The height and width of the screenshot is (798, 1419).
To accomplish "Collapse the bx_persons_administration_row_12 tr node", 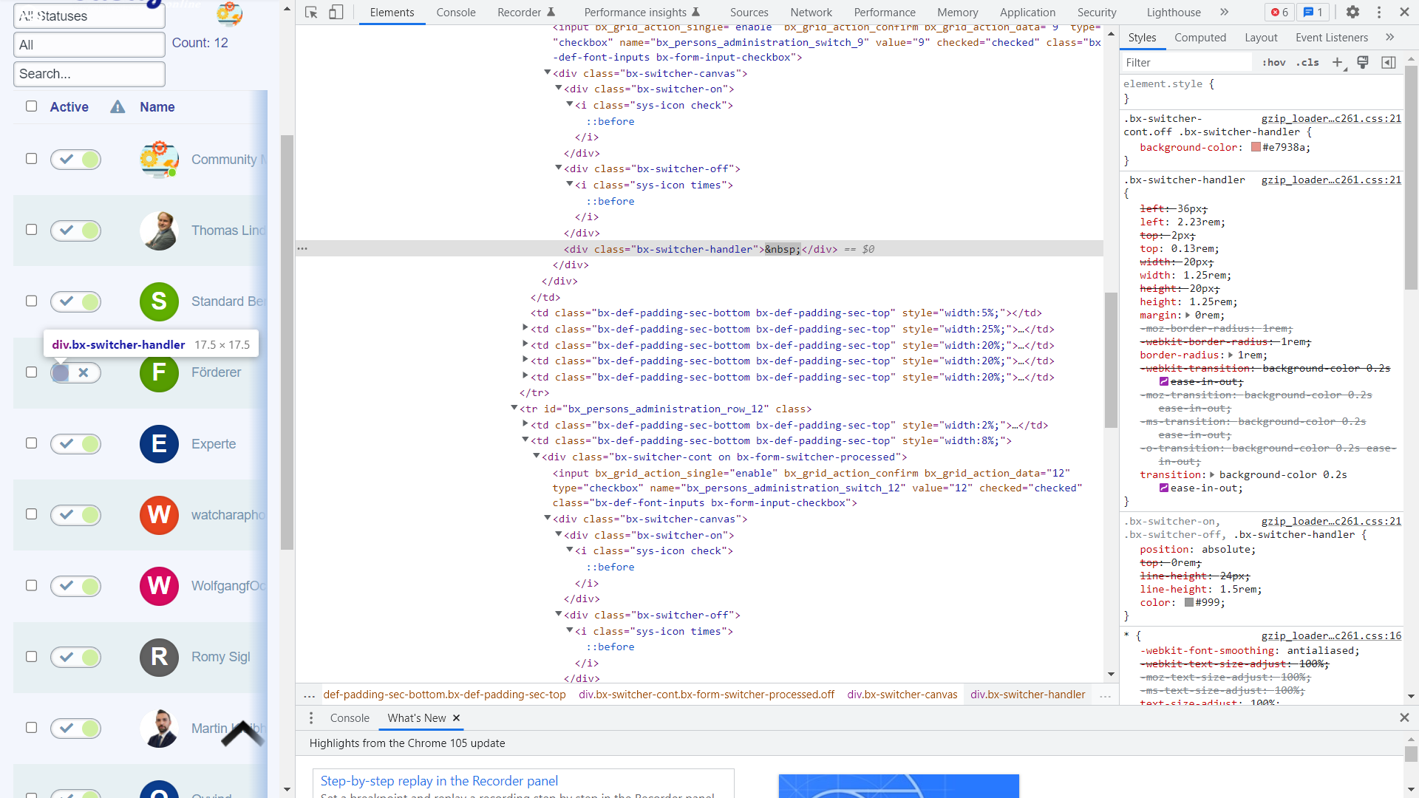I will 514,409.
